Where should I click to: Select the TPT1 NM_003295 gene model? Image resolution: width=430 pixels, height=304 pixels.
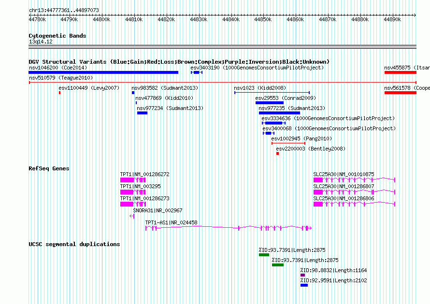point(133,192)
